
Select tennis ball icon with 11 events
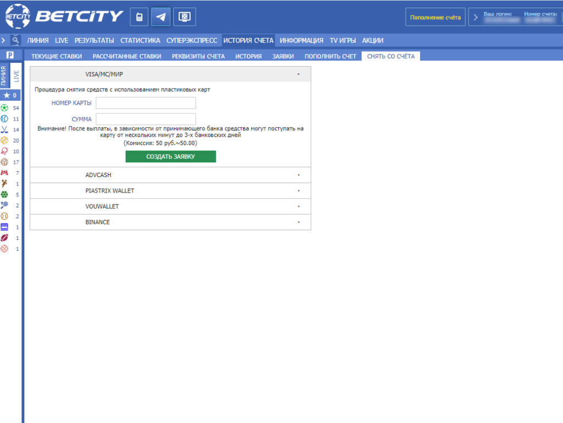4,118
